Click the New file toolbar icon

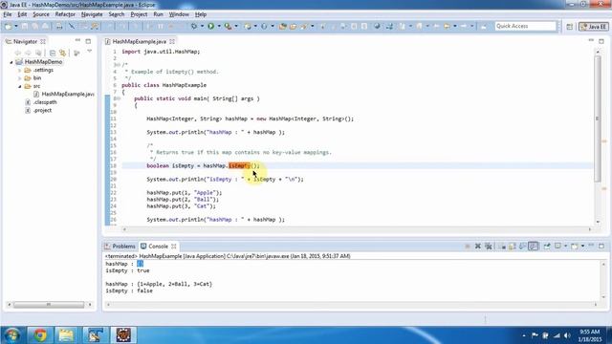pos(8,26)
